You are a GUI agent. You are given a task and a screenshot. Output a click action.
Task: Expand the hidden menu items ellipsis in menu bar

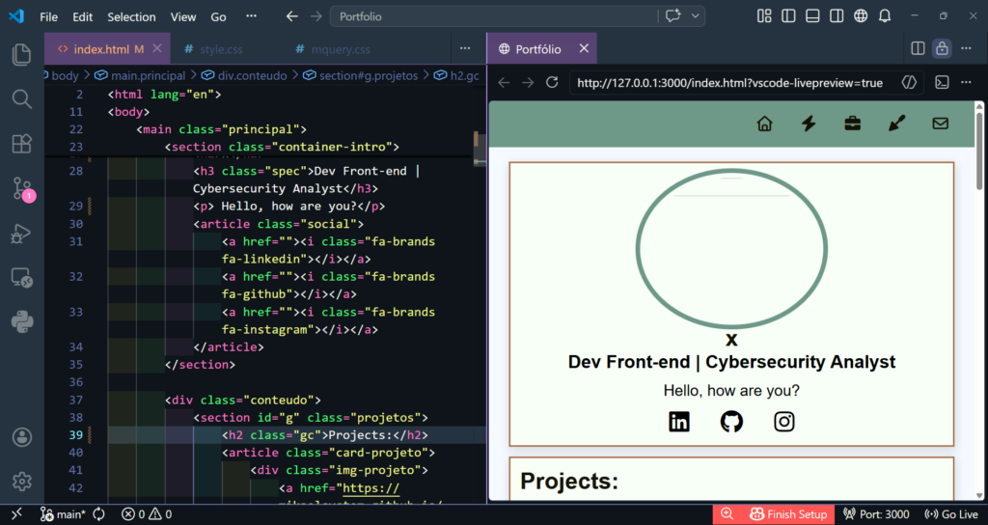[252, 16]
